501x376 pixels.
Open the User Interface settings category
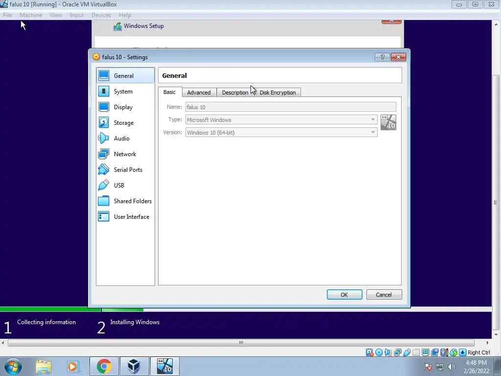125,217
